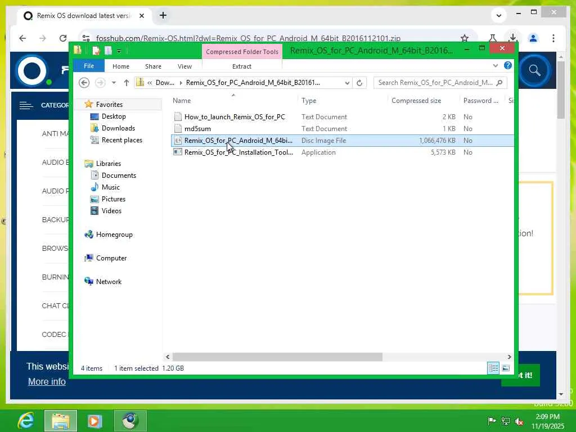Sort by Compressed size column header
This screenshot has height=432, width=576.
[x=416, y=101]
